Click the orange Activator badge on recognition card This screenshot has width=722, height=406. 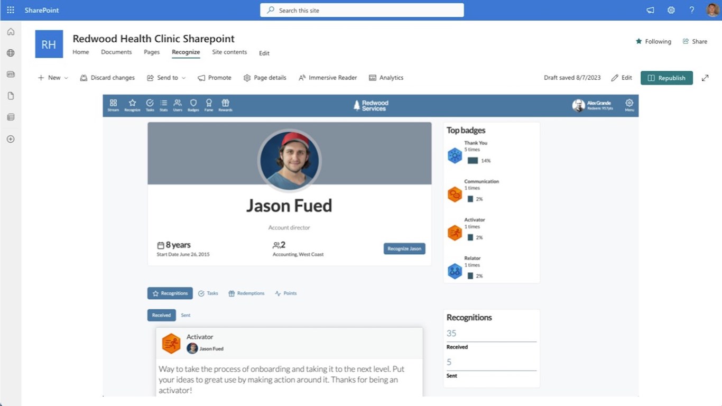point(171,344)
